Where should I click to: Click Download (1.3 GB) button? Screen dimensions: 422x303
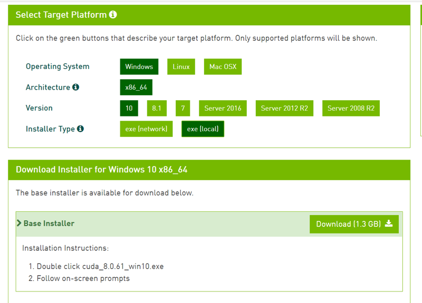pyautogui.click(x=354, y=224)
